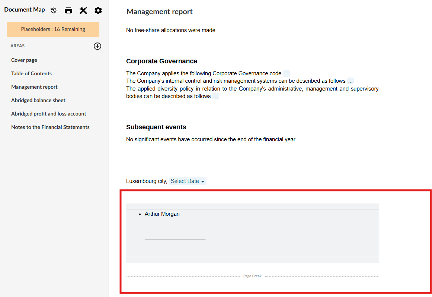Open the tools icon with crossed wrench
The height and width of the screenshot is (297, 432).
click(83, 10)
